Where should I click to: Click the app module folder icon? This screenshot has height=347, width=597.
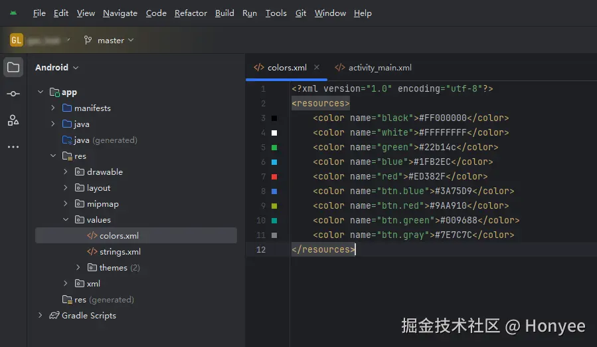54,92
